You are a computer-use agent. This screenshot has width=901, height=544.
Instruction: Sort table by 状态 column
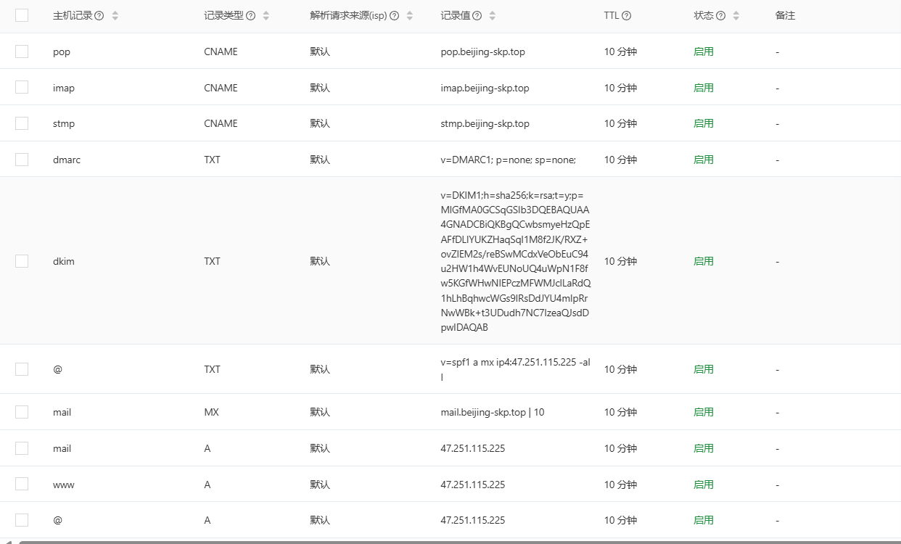pyautogui.click(x=736, y=16)
